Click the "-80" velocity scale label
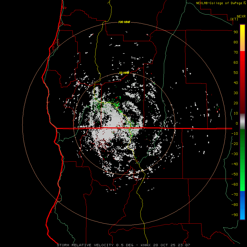Viewport: 247px width, 247px height. pos(235,205)
